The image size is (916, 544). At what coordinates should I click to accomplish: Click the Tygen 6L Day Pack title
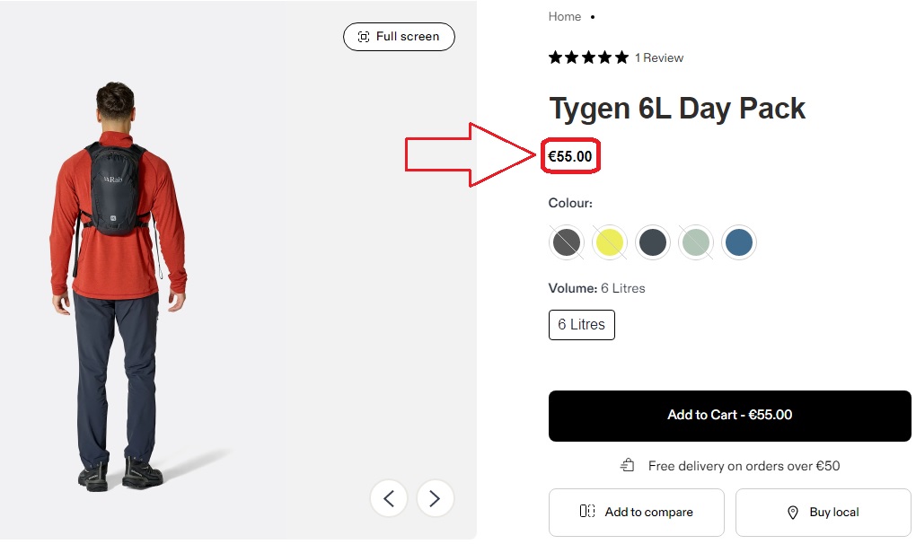point(677,109)
